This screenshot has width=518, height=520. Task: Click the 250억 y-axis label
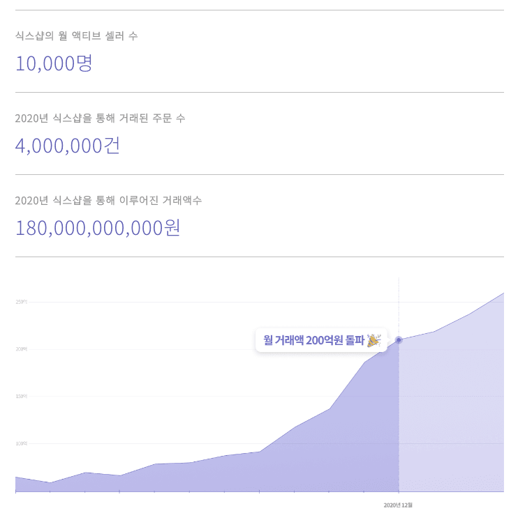21,302
